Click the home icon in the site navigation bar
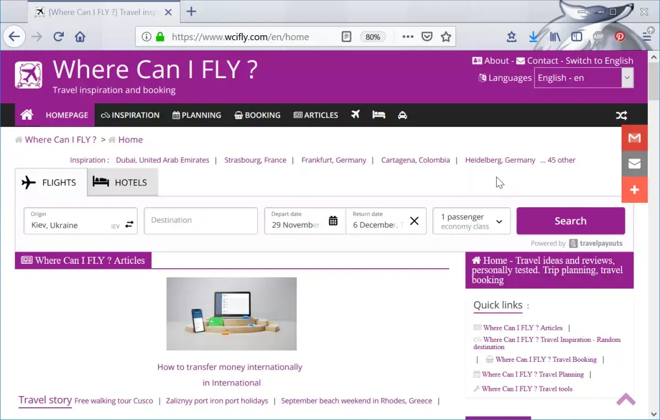The image size is (660, 420). pos(26,115)
